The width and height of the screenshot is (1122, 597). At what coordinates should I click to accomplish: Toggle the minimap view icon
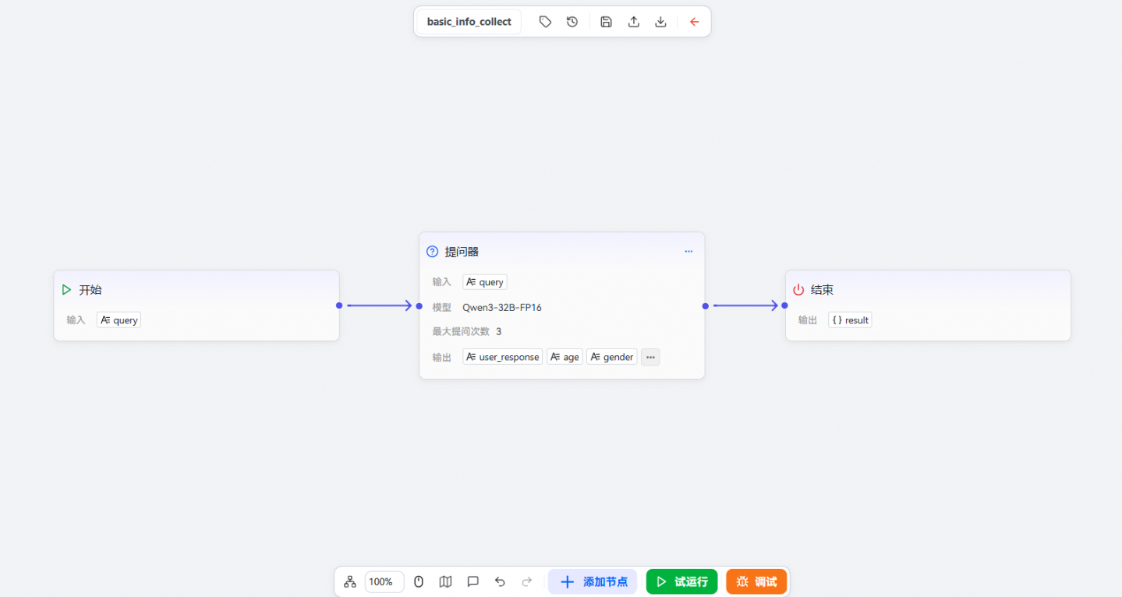coord(445,581)
